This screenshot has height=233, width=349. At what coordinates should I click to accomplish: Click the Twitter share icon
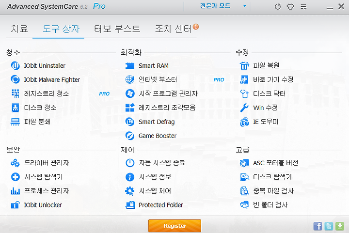coord(329,226)
